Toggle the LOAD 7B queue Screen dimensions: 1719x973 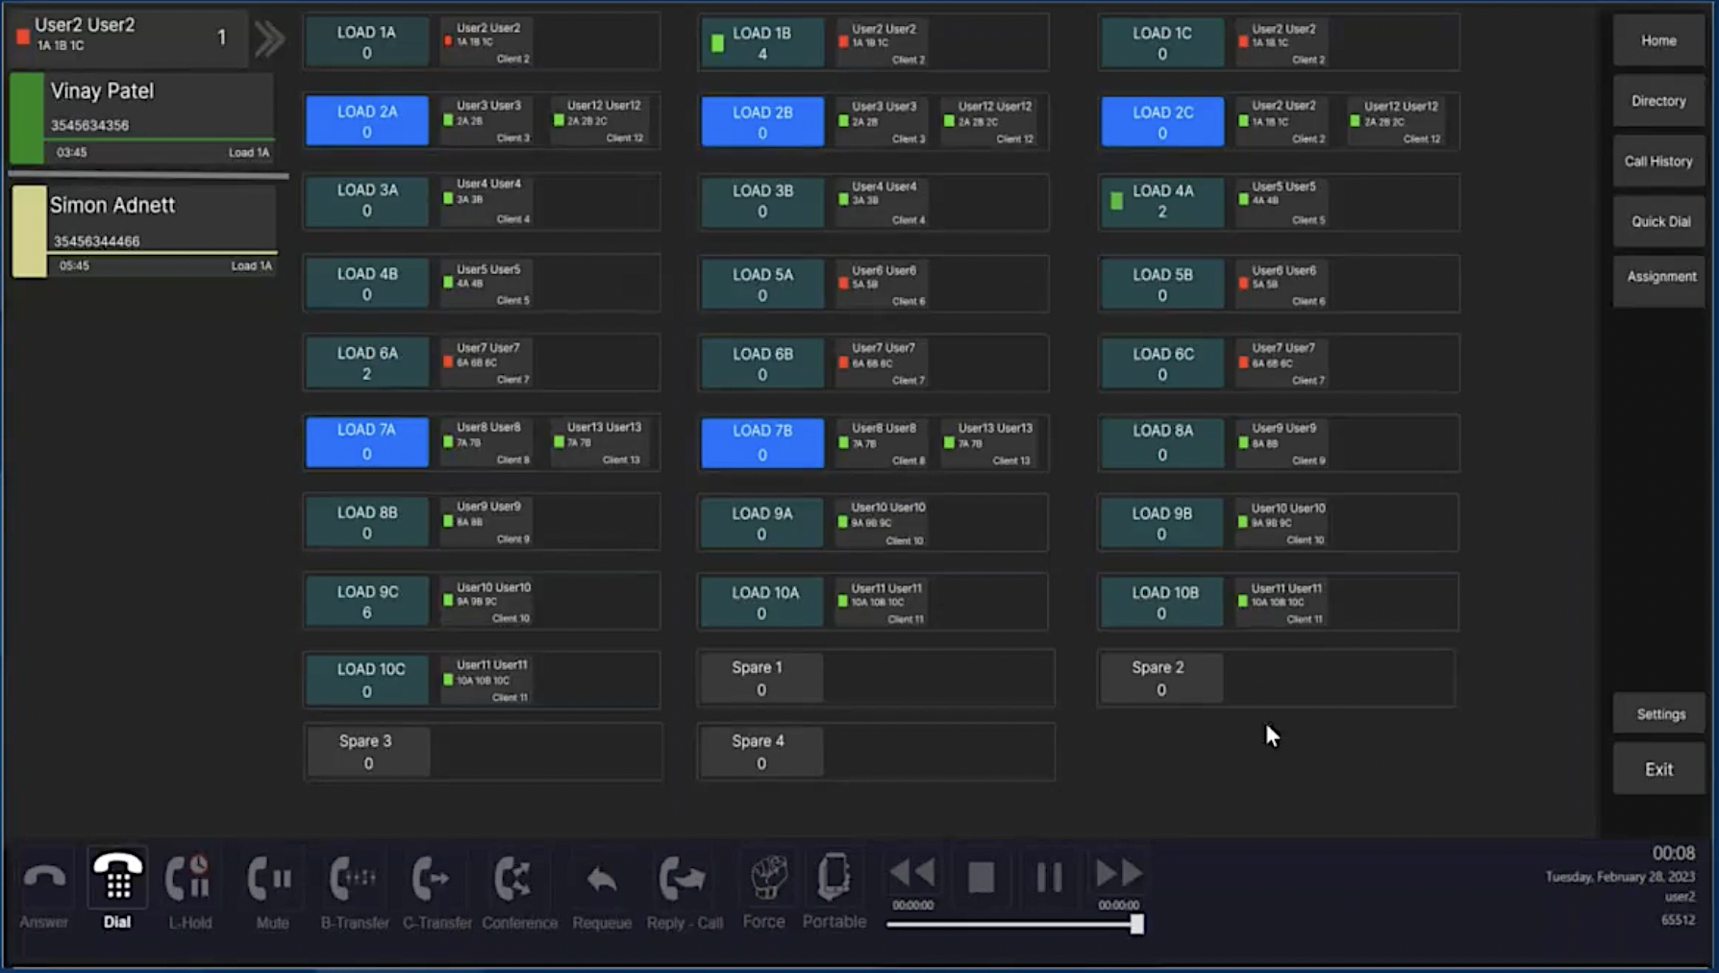click(x=761, y=442)
